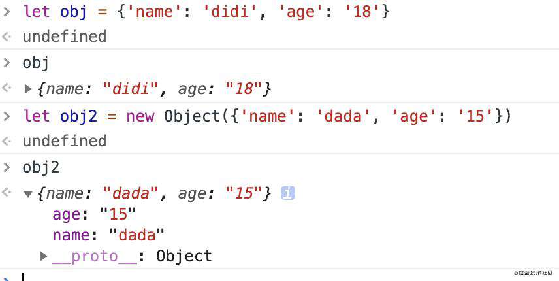Screen dimensions: 559x281
Task: Click the prompt chevron next to 'obj' line
Action: (x=7, y=63)
